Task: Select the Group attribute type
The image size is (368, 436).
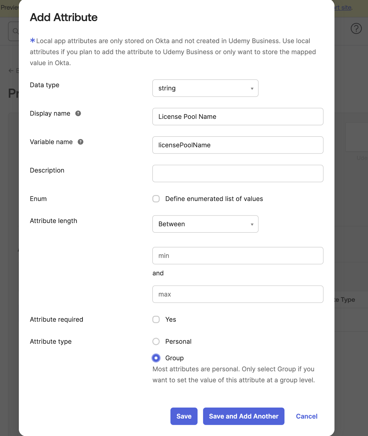Action: pyautogui.click(x=156, y=358)
